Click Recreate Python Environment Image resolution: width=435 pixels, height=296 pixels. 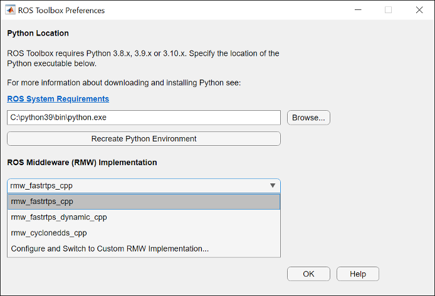point(144,138)
